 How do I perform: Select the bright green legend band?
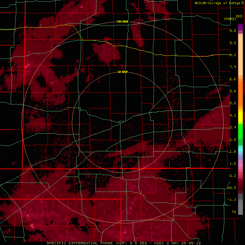[240, 131]
